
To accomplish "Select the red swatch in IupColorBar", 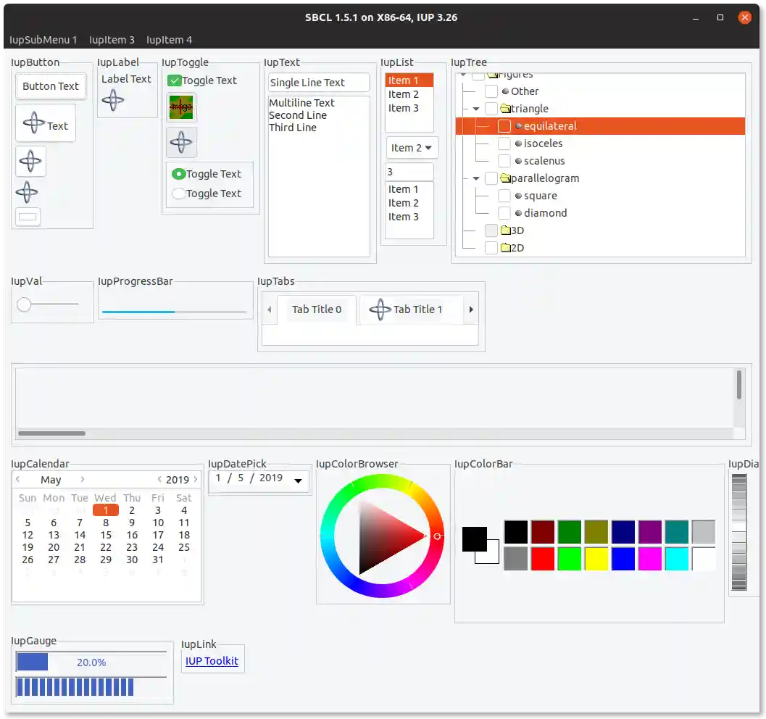I will pyautogui.click(x=543, y=559).
